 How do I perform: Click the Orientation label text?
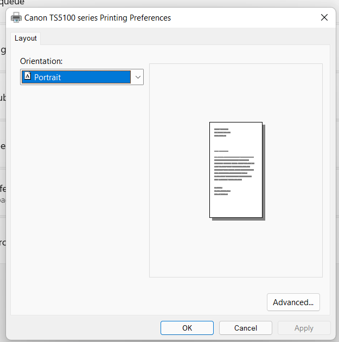(x=41, y=61)
